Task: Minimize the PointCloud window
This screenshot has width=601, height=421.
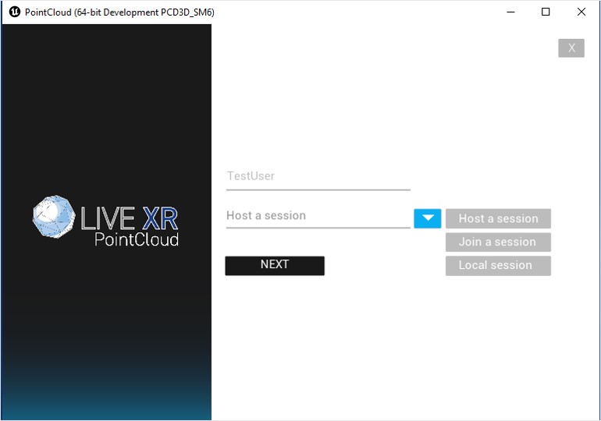Action: [510, 12]
